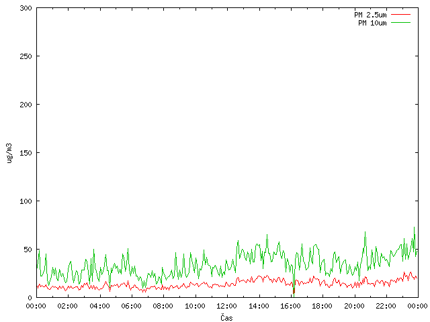The width and height of the screenshot is (430, 322).
Task: Click the 02:00 time label
Action: (x=68, y=306)
